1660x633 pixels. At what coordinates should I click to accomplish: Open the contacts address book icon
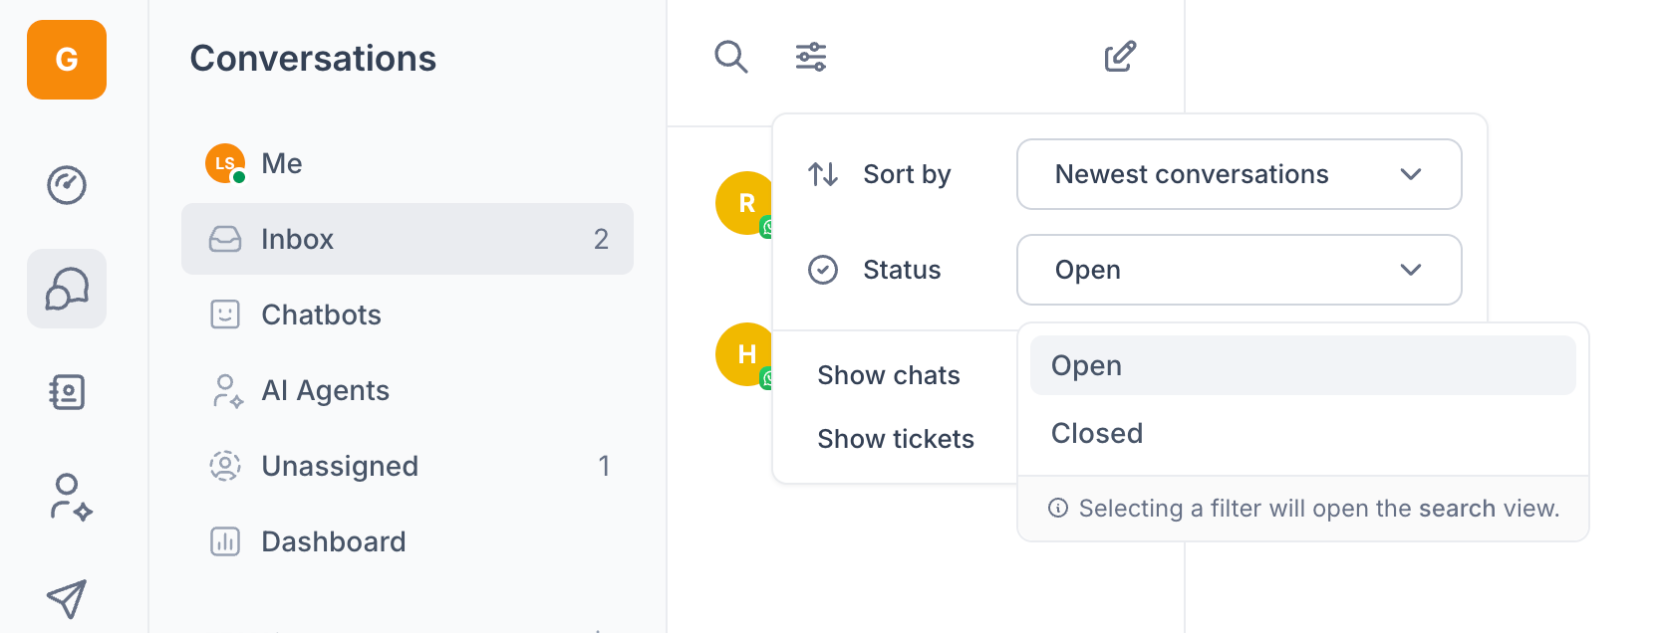point(67,392)
